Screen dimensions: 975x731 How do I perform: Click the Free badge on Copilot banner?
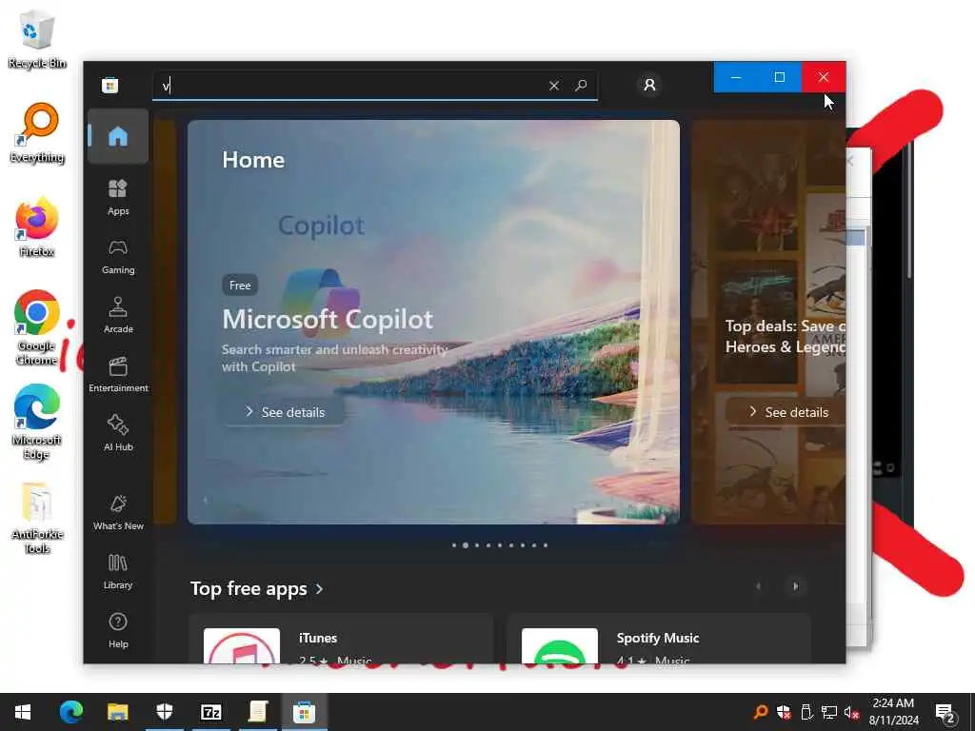click(x=240, y=286)
